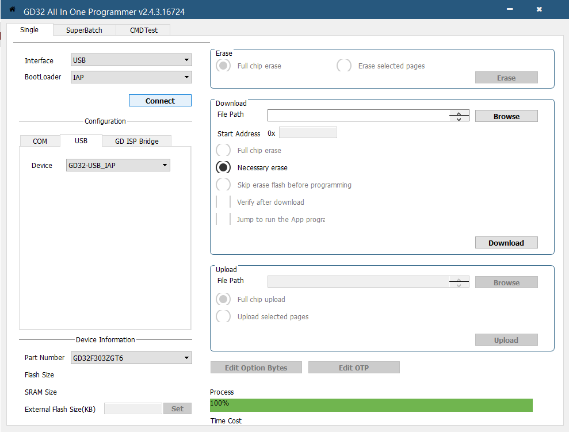Image resolution: width=569 pixels, height=432 pixels.
Task: Click the green 100% progress bar
Action: [371, 405]
